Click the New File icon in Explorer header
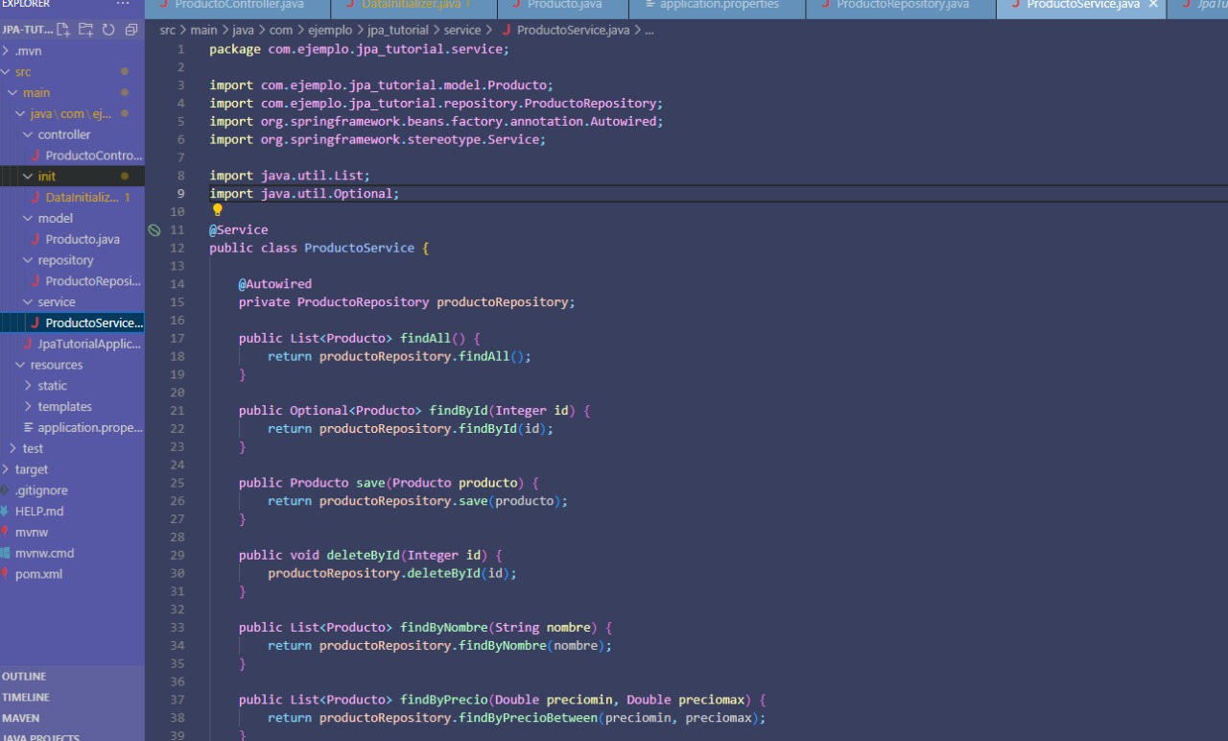This screenshot has width=1228, height=741. (64, 30)
